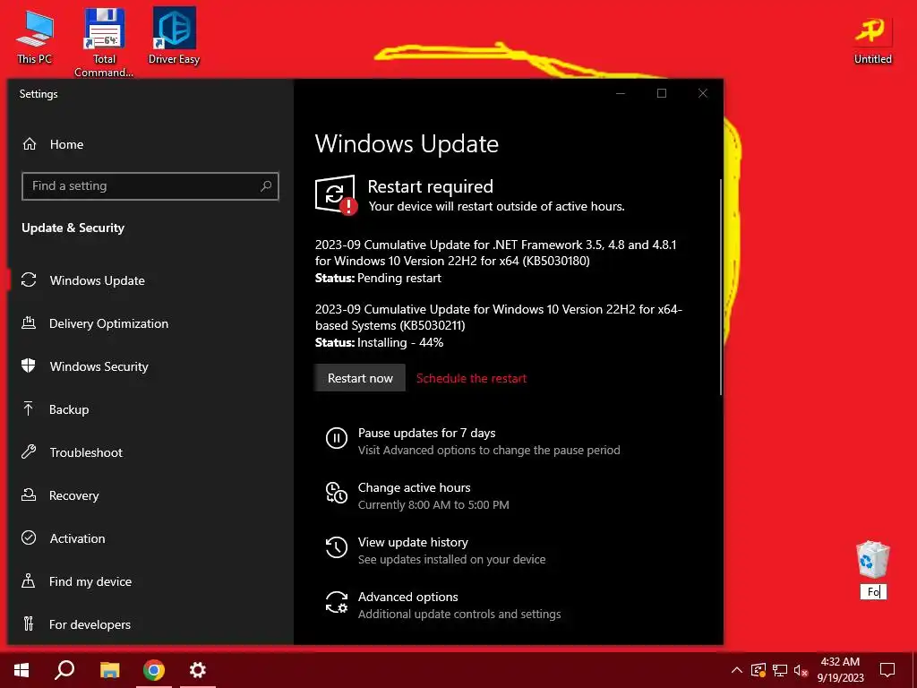Open Find my device settings
The width and height of the screenshot is (917, 688).
pyautogui.click(x=150, y=581)
